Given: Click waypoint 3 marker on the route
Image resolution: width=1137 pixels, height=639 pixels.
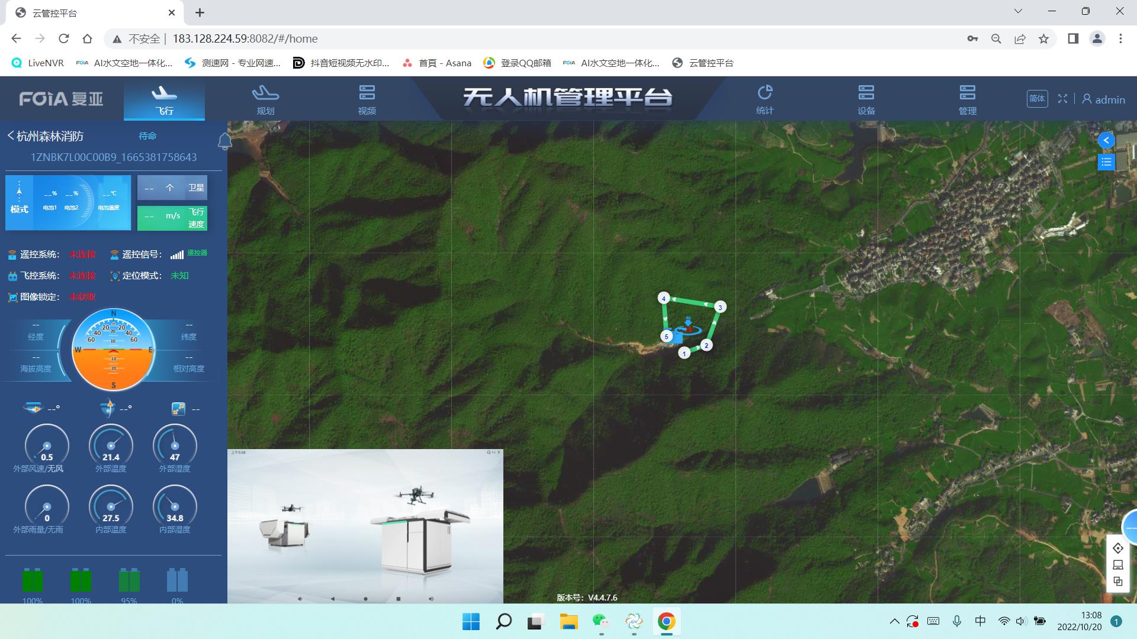Looking at the screenshot, I should point(720,307).
